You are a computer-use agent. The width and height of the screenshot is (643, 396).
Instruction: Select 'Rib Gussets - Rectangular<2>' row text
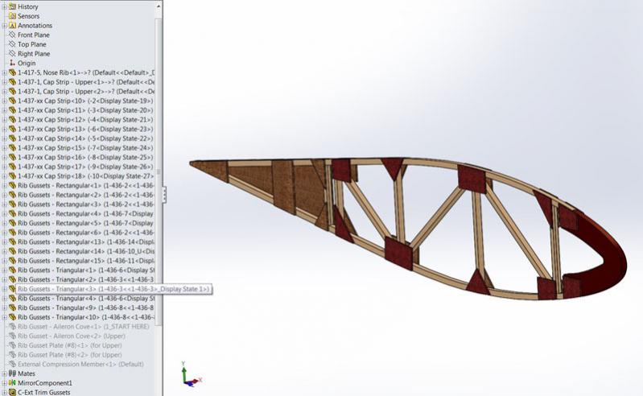[x=86, y=195]
